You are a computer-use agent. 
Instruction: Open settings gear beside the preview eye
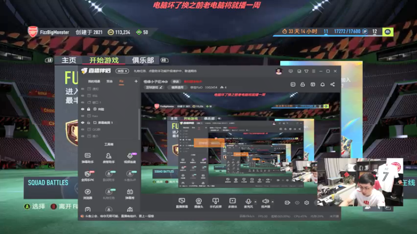(306, 202)
